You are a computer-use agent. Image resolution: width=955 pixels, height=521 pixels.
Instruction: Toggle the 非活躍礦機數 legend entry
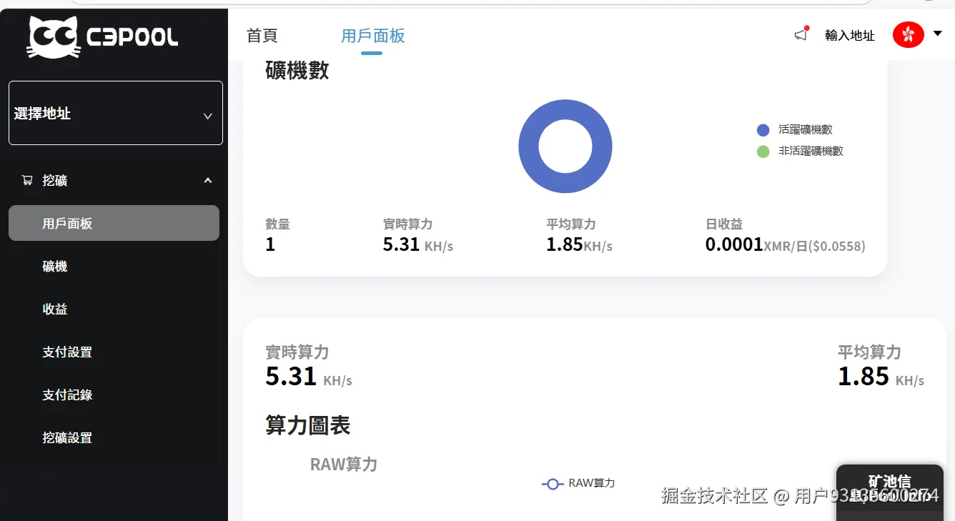[x=800, y=152]
